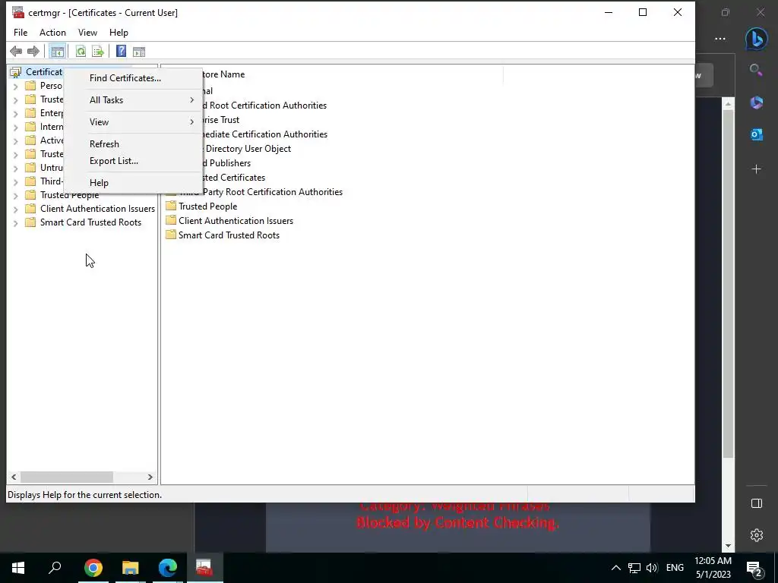This screenshot has width=778, height=583.
Task: Click the tree pane scroll right arrow
Action: [x=150, y=477]
